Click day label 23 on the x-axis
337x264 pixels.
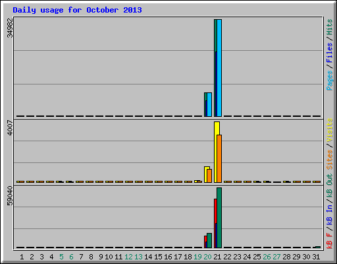pos(237,257)
